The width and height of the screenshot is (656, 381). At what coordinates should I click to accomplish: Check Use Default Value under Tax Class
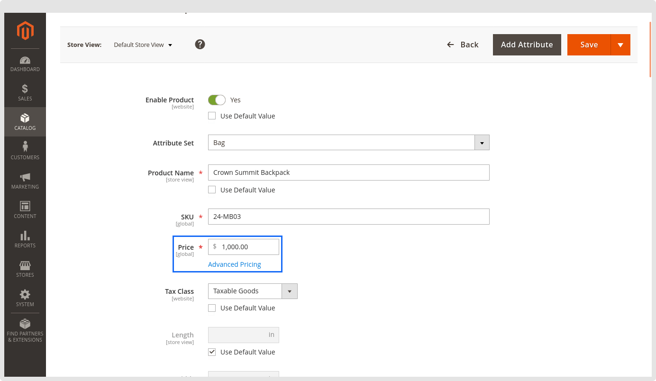[x=212, y=308]
